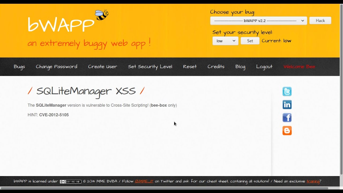This screenshot has height=193, width=343.
Task: Log out using the Logout link
Action: [264, 66]
